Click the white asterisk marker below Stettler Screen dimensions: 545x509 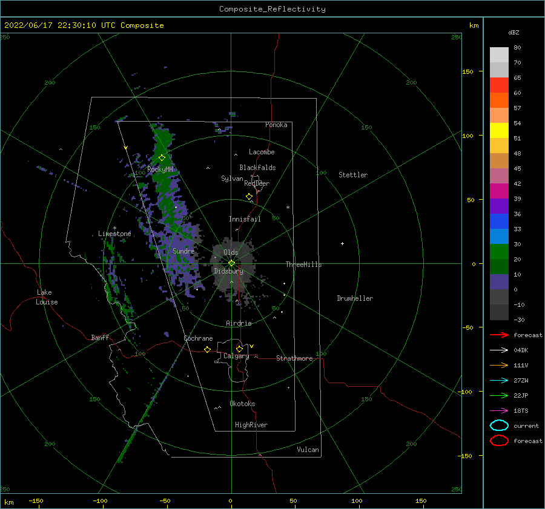pos(288,208)
